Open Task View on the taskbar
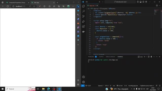 38,89
